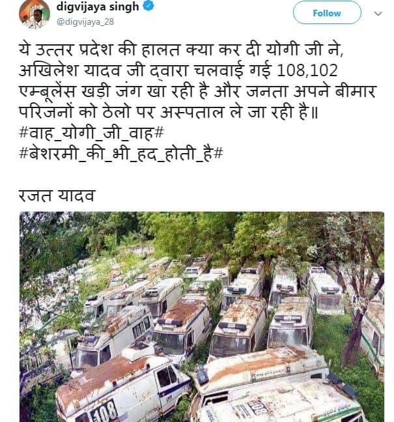Open the abandoned ambulances photo
Image resolution: width=394 pixels, height=422 pixels.
point(202,316)
